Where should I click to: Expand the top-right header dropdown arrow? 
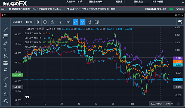(x=183, y=3)
